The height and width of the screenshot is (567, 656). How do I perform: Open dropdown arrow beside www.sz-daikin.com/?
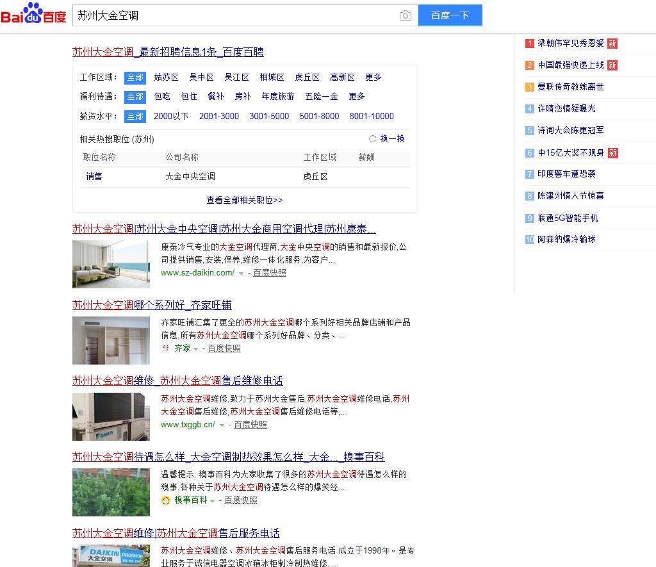pos(241,273)
